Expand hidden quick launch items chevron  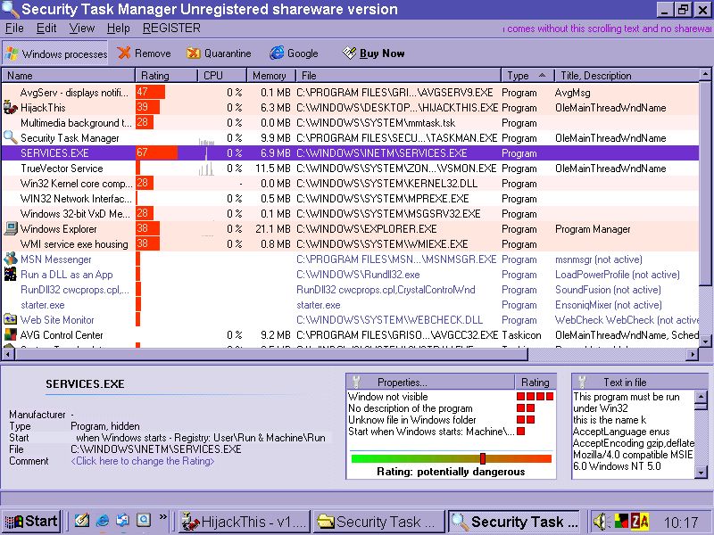[x=163, y=517]
